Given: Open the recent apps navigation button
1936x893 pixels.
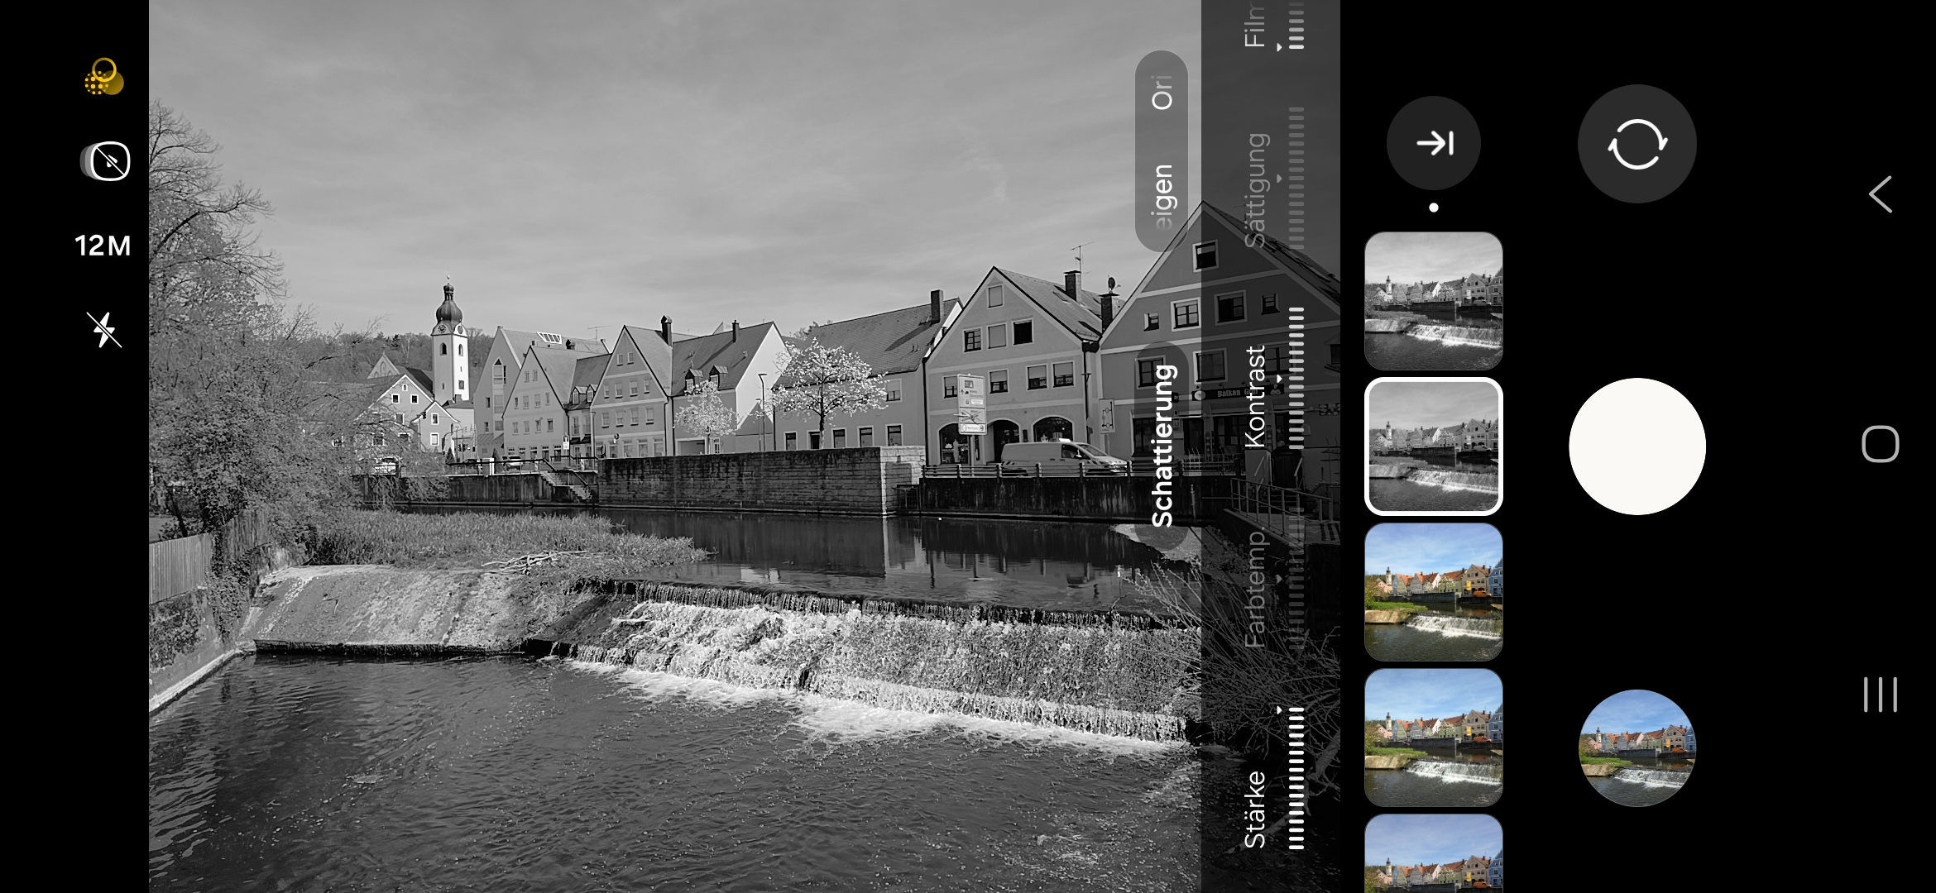Looking at the screenshot, I should [1880, 695].
